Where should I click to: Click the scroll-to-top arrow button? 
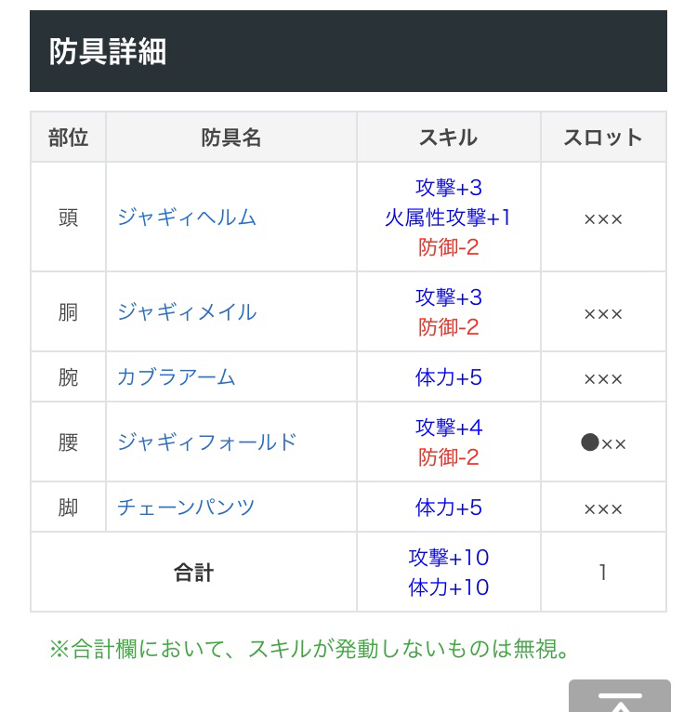(619, 697)
